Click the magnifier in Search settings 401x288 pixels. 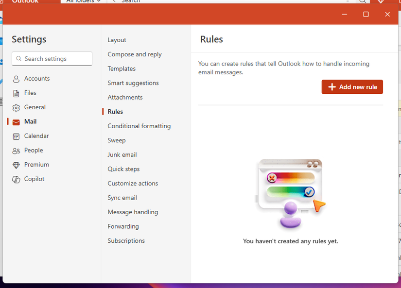(x=18, y=58)
